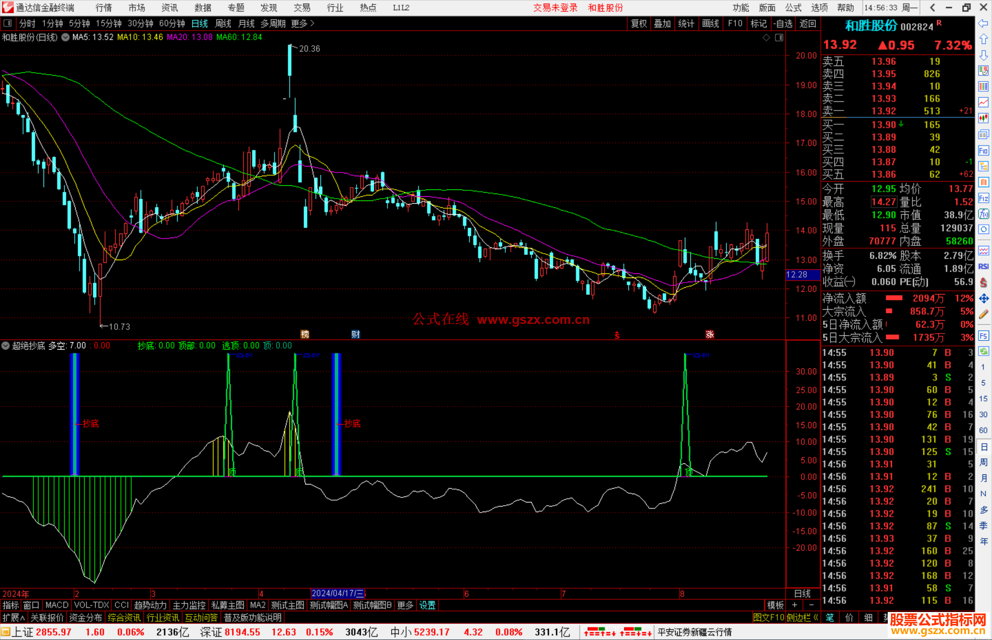992x640 pixels.
Task: Select the 60分钟 period tab
Action: (x=172, y=23)
